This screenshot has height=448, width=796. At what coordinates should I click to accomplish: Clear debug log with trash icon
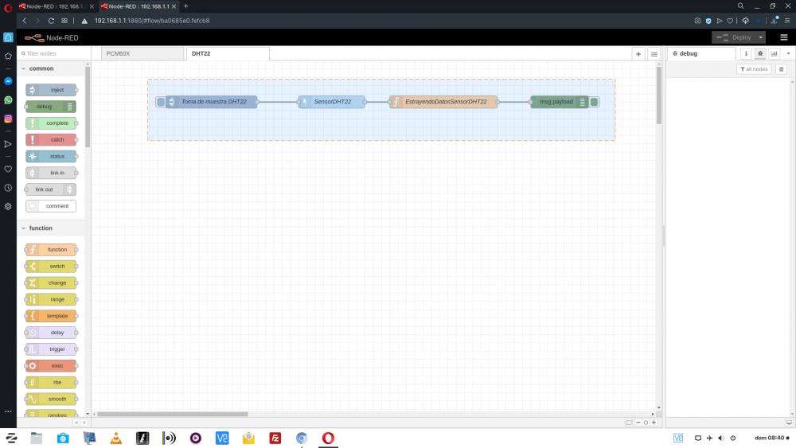coord(782,69)
